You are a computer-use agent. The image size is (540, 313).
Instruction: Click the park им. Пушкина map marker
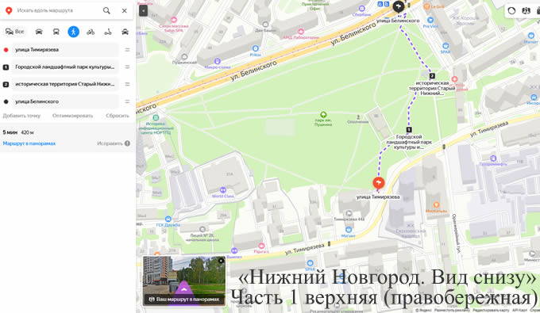[x=323, y=114]
